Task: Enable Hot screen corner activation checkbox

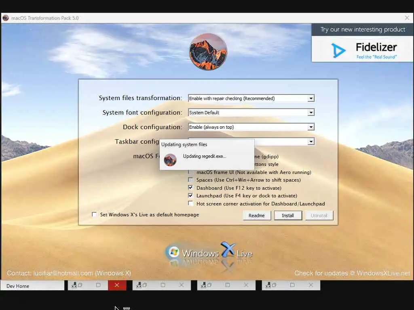Action: (x=190, y=203)
